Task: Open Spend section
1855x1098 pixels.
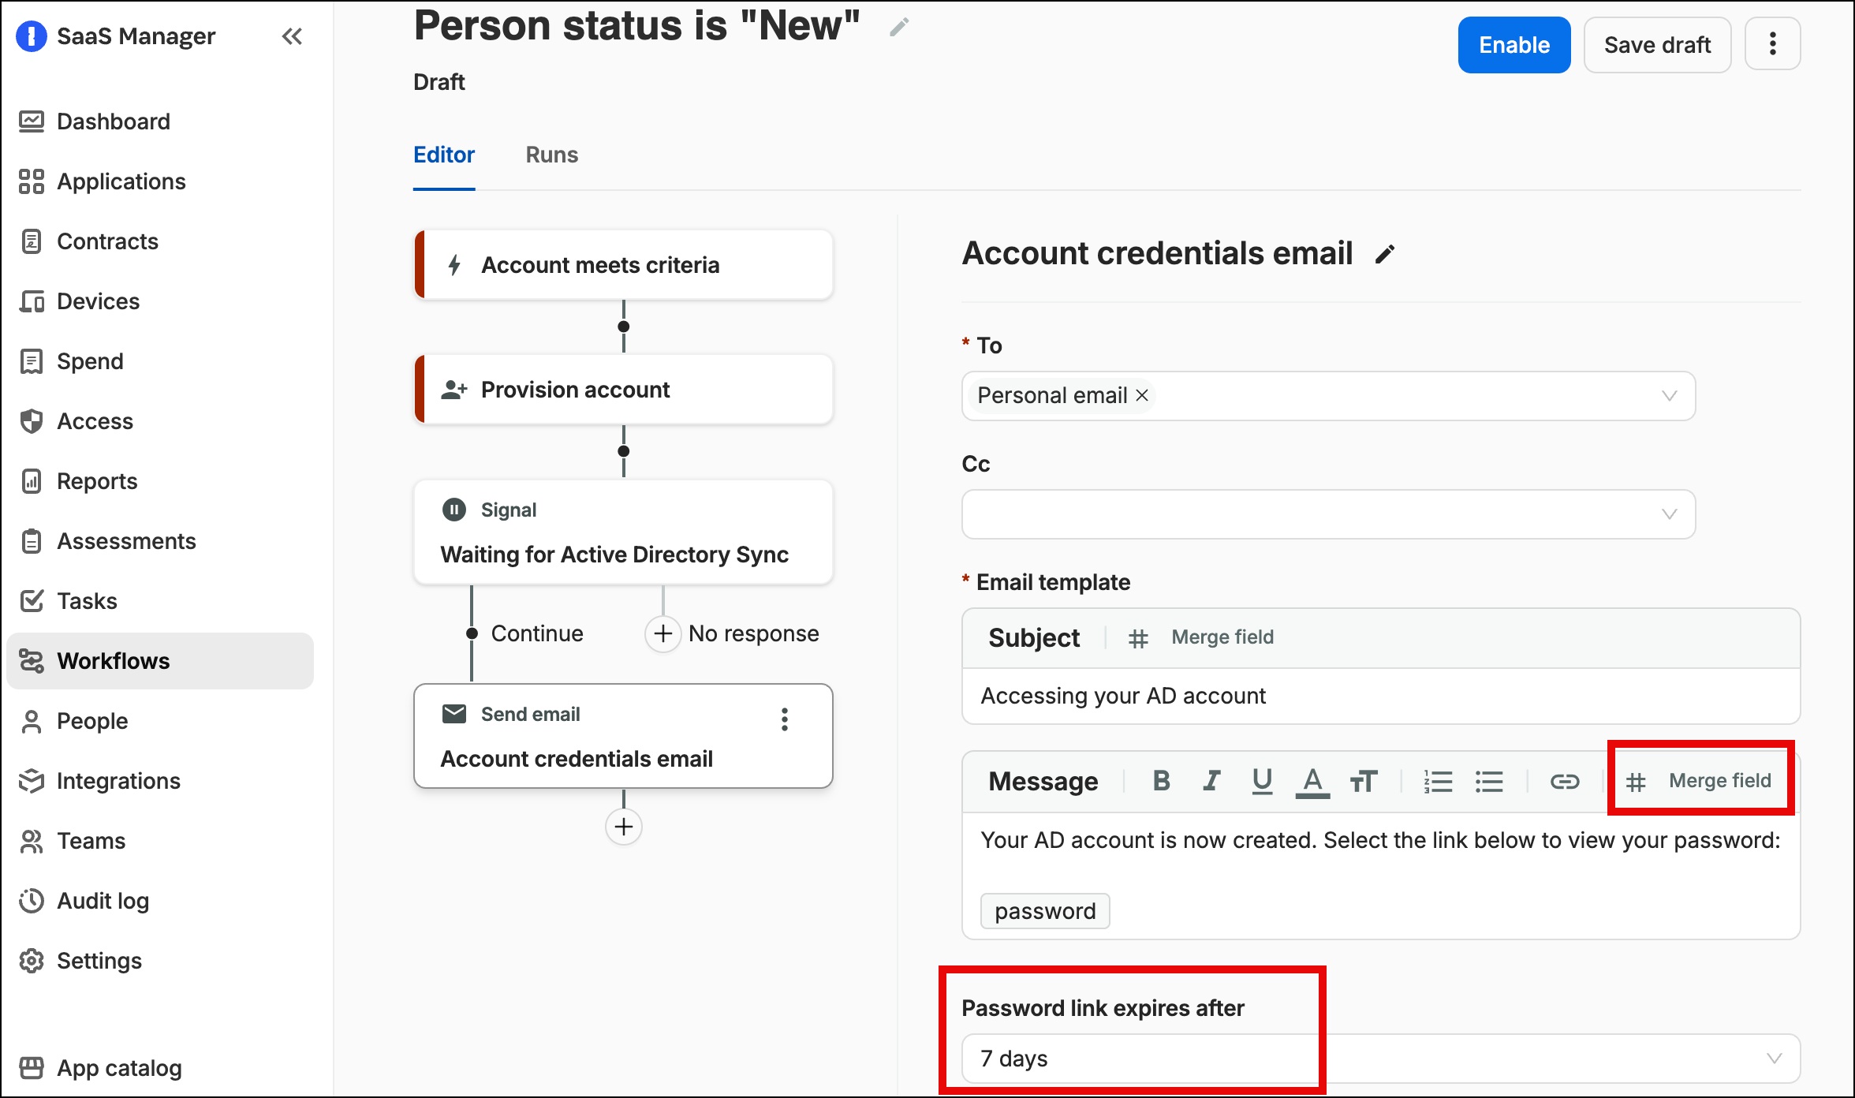Action: pyautogui.click(x=160, y=361)
